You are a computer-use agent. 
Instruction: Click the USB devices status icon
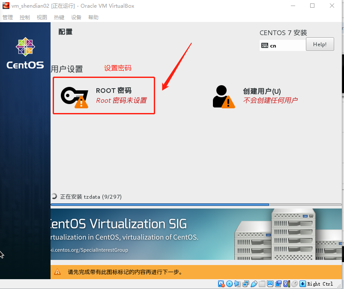click(254, 284)
